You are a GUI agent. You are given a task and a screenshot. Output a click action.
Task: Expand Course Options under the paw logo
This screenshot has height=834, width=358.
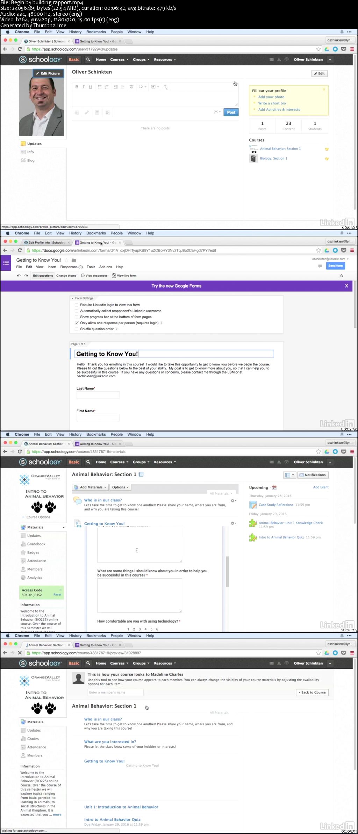(36, 517)
